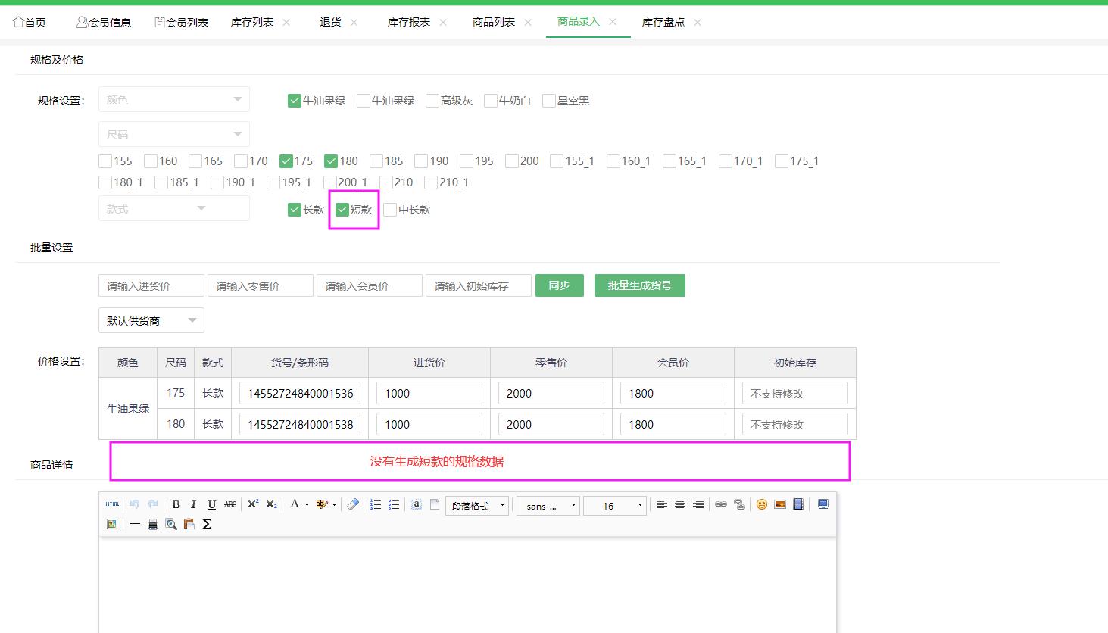
Task: Insert an ordered numbered list
Action: pos(376,505)
